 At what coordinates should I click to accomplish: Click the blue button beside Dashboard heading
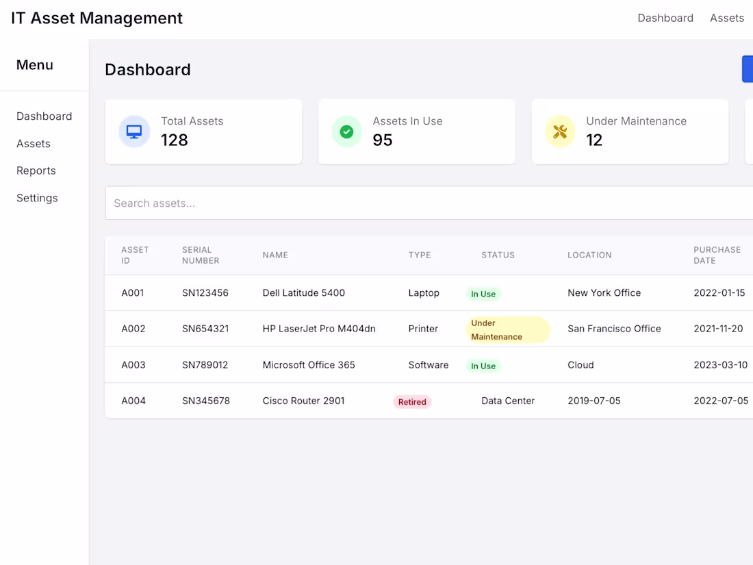(748, 69)
